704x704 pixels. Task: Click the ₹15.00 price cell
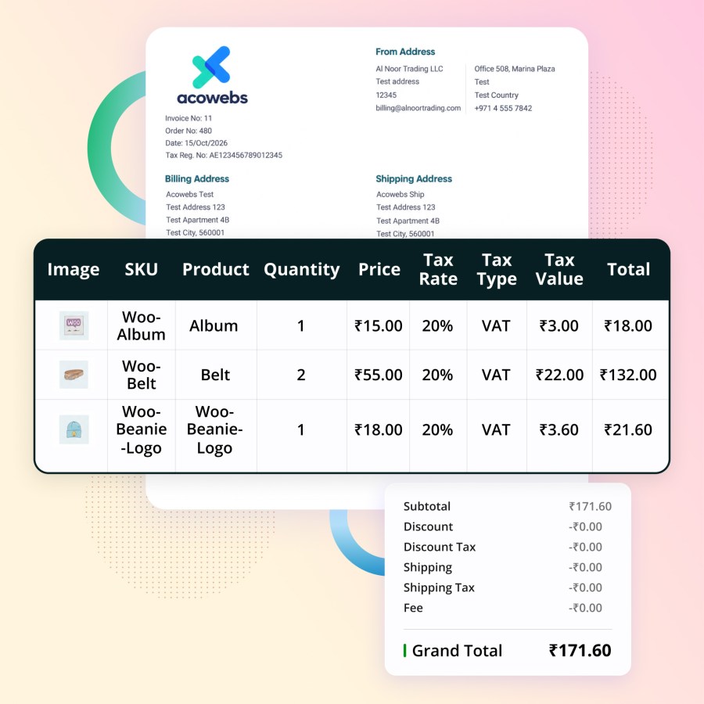coord(378,325)
